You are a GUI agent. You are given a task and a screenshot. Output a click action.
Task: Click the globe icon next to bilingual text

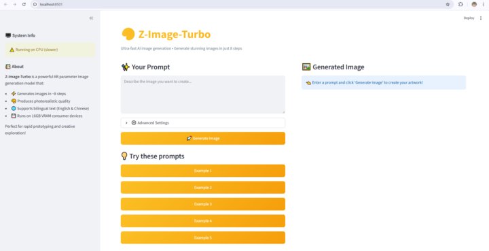[x=14, y=108]
